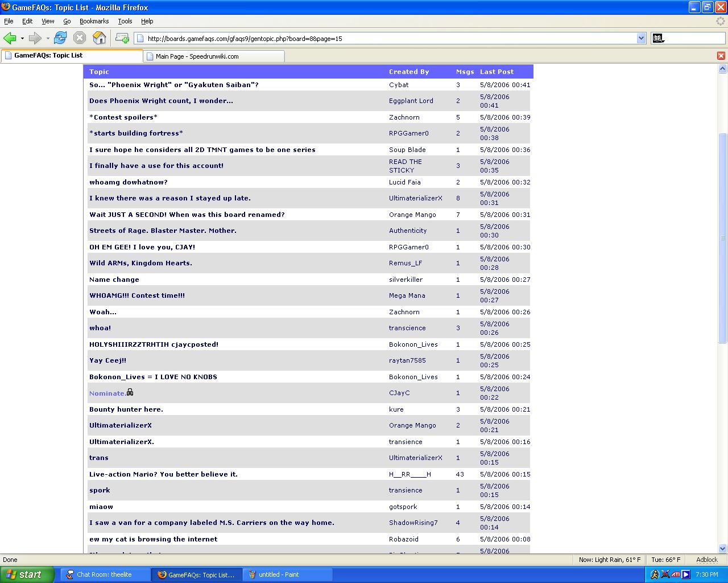Open 'I finally have a use for this account!'
Viewport: 728px width, 583px height.
tap(156, 166)
